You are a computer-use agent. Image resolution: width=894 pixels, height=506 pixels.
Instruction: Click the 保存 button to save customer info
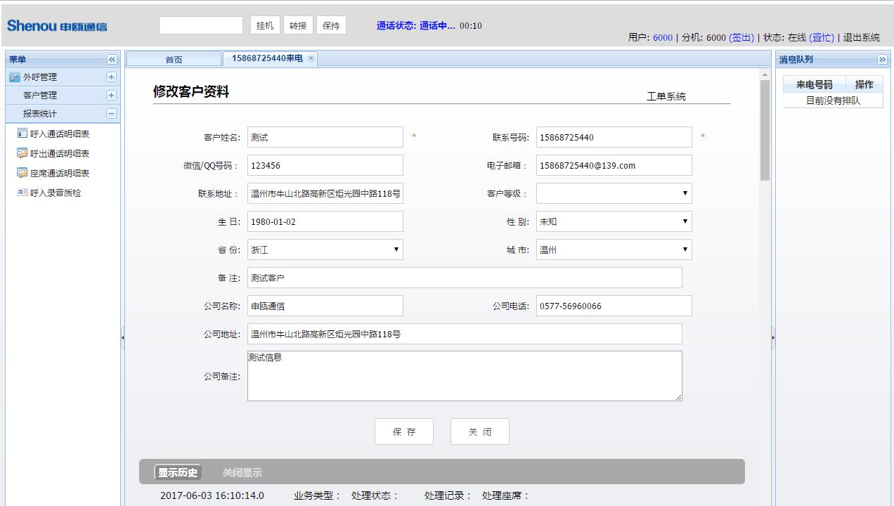click(x=404, y=431)
